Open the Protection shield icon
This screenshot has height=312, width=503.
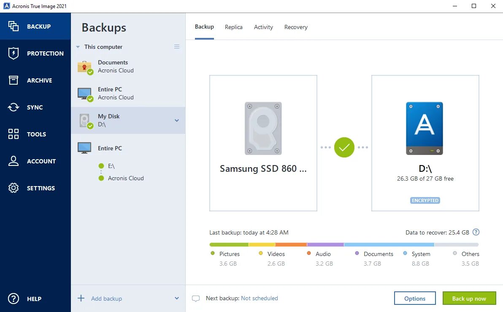(14, 53)
